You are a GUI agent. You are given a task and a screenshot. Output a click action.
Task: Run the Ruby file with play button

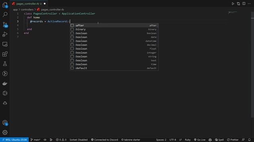[233, 4]
